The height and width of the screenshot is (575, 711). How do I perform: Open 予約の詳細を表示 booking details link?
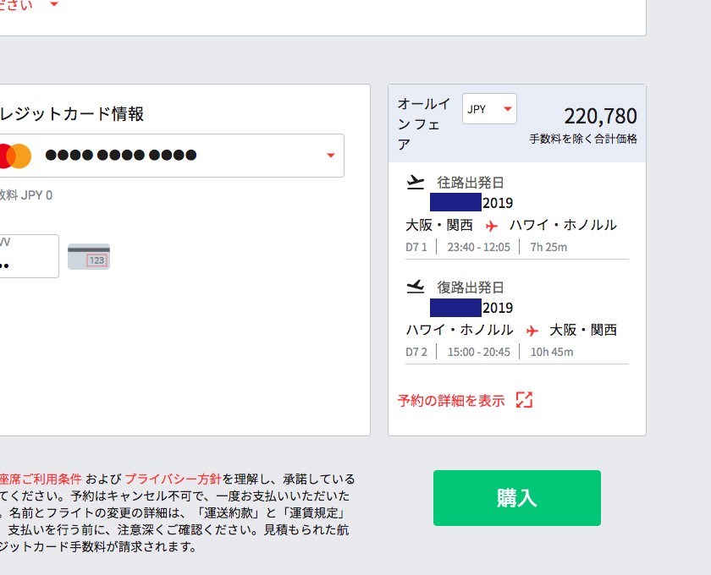[x=450, y=401]
